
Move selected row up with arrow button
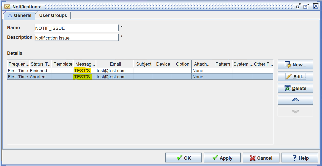coord(295,100)
